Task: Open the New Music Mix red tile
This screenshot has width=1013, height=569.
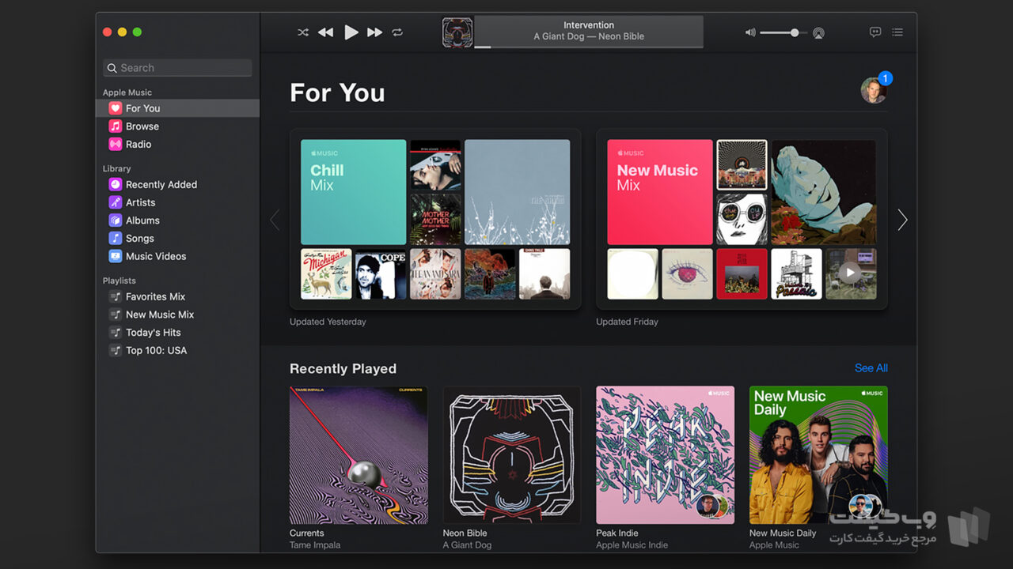Action: point(660,192)
